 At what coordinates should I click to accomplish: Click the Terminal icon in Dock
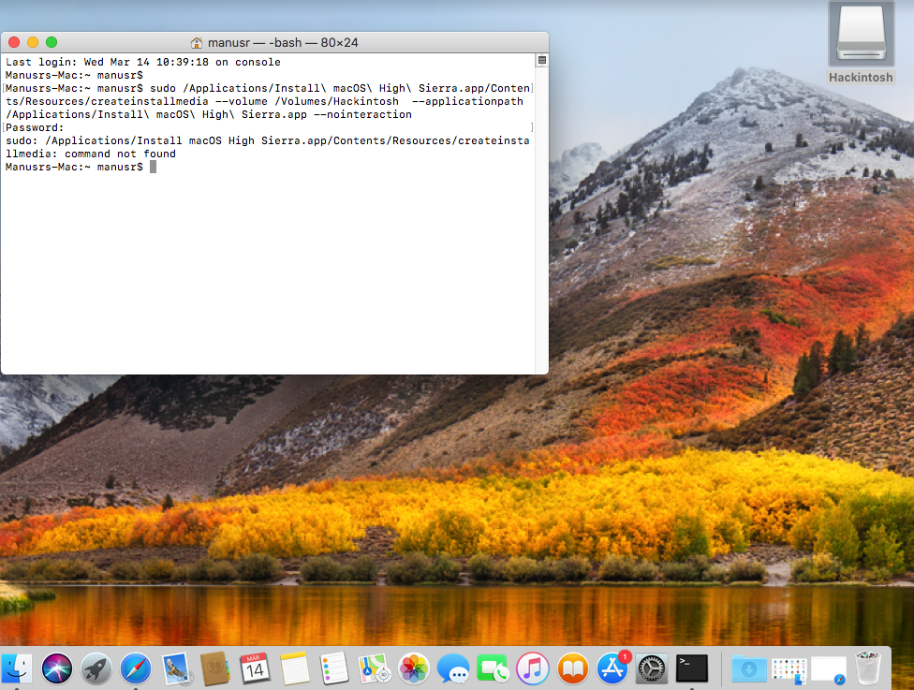click(x=692, y=668)
